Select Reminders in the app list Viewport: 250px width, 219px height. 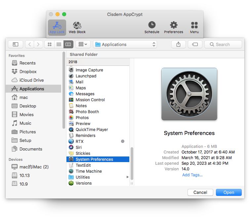point(98,135)
